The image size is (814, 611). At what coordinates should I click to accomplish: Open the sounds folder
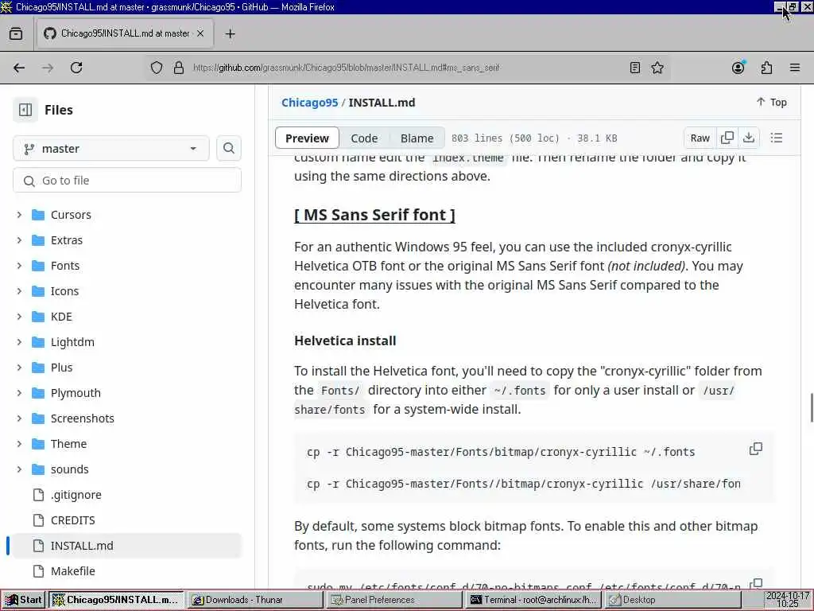click(x=70, y=469)
